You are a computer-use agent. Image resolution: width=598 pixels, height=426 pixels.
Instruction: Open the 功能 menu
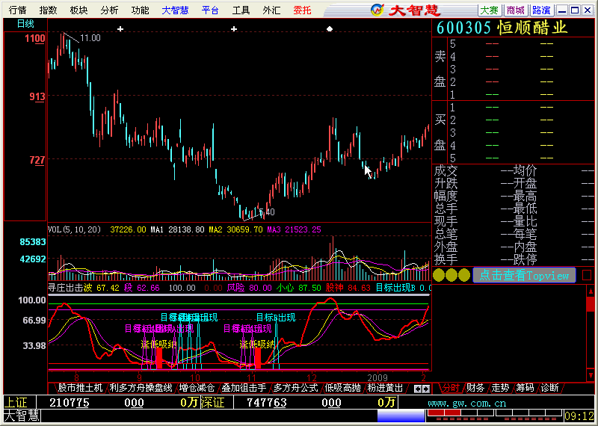coord(140,10)
